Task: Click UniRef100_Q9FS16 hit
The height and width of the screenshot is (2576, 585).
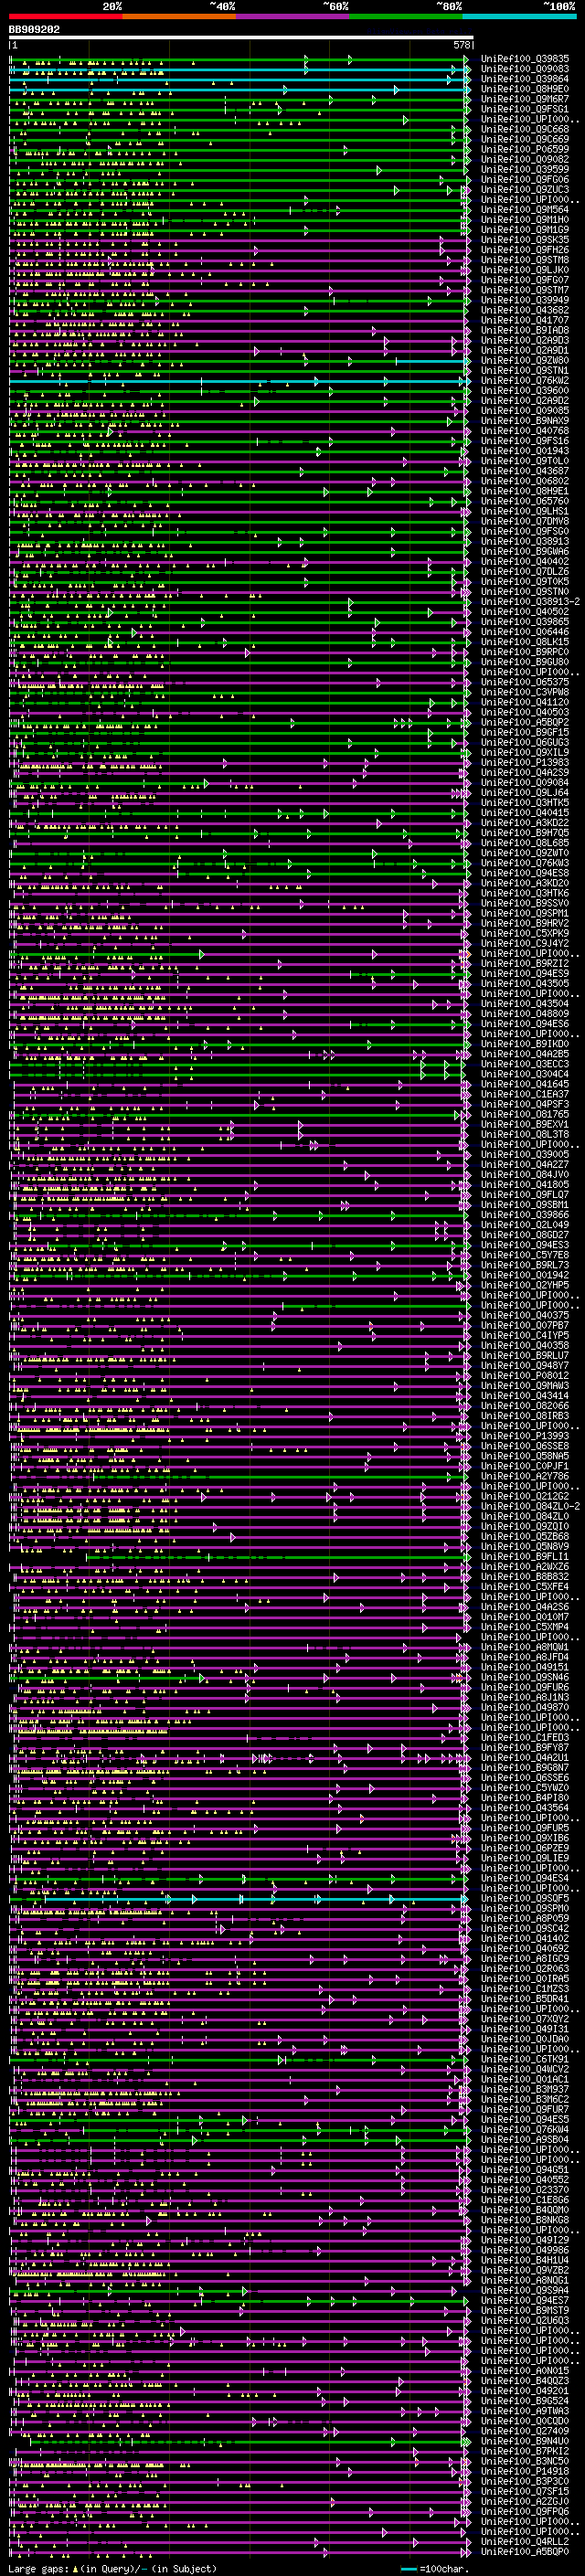Action: click(525, 441)
